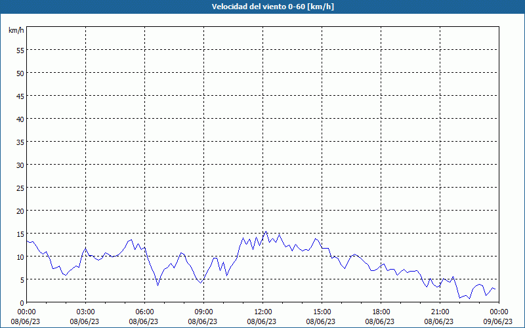The height and width of the screenshot is (328, 525).
Task: Click the y-axis value 35
Action: (x=20, y=142)
